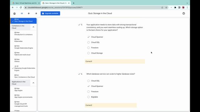Toggle the browser side panel icon
This screenshot has height=112, width=200.
tap(179, 7)
